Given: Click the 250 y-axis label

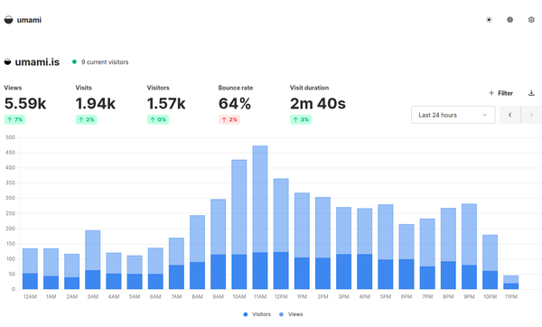Looking at the screenshot, I should pyautogui.click(x=10, y=213).
